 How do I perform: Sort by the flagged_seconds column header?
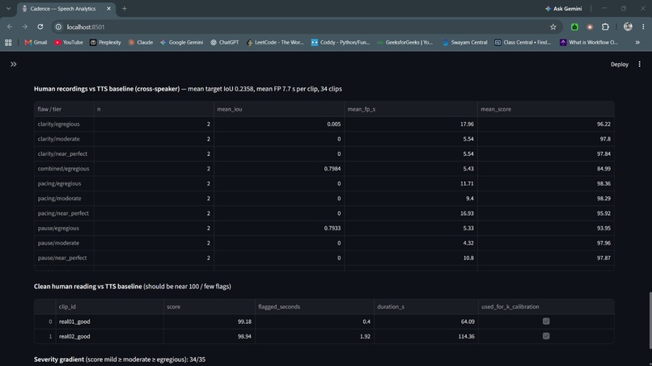point(315,306)
